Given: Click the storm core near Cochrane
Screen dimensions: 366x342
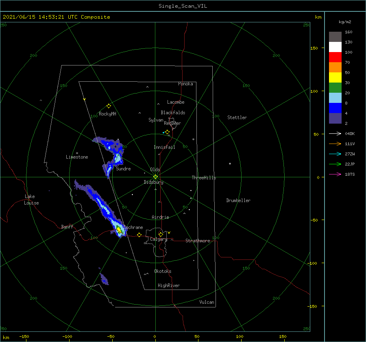Looking at the screenshot, I should pyautogui.click(x=119, y=230).
